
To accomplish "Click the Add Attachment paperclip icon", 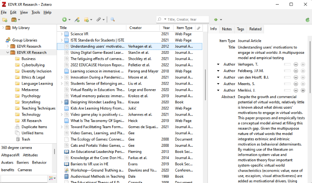I will pyautogui.click(x=98, y=19).
